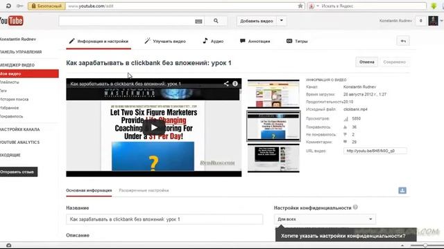The height and width of the screenshot is (249, 444).
Task: Open the privacy dropdown showing Для всех
Action: (325, 219)
